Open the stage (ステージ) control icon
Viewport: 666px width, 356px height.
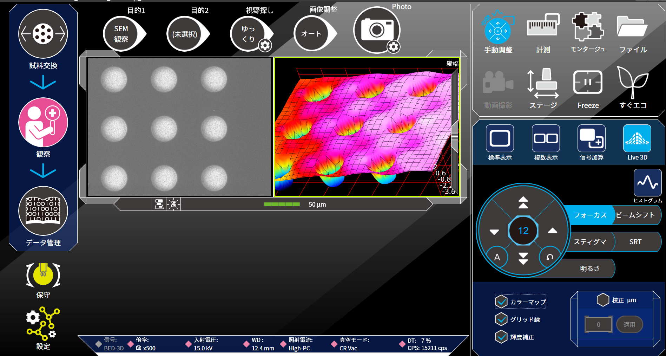pos(543,83)
